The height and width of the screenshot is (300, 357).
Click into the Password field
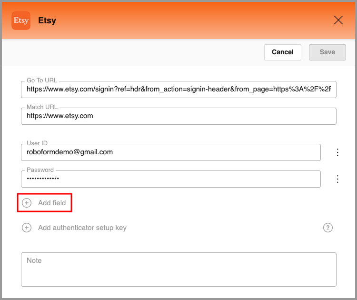(171, 179)
